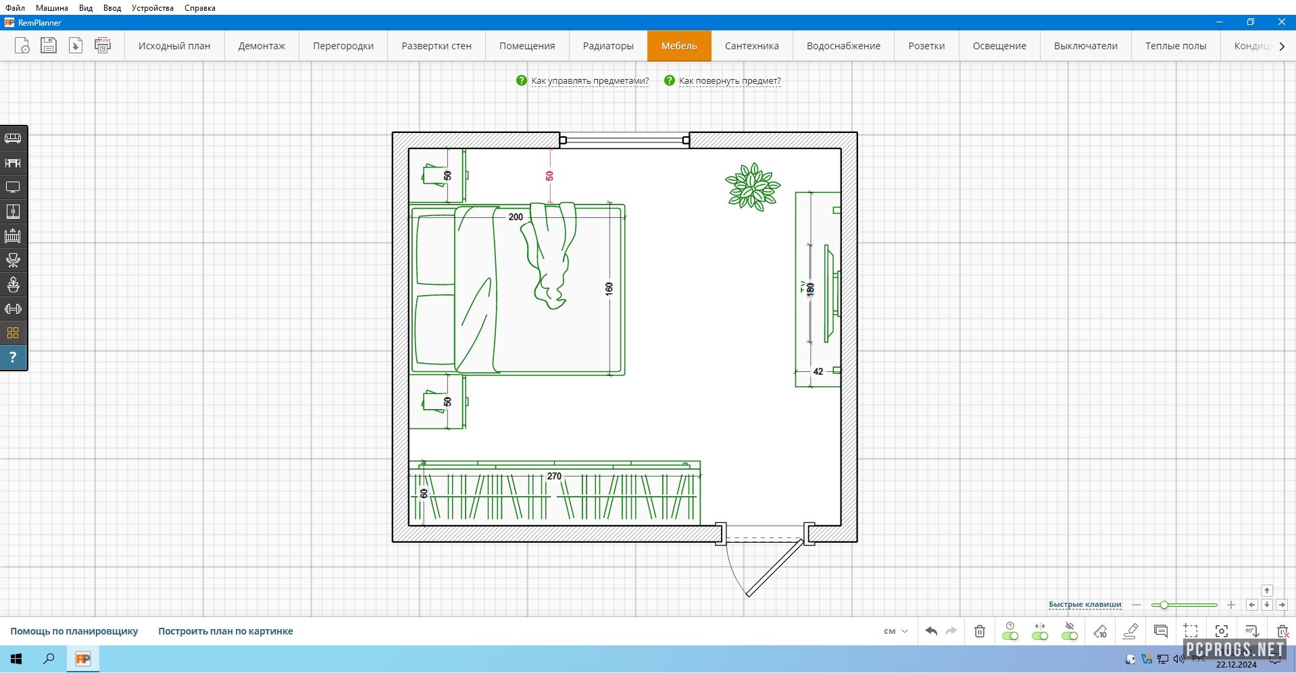Switch to the Демонтаж tab
The height and width of the screenshot is (673, 1296).
click(261, 46)
